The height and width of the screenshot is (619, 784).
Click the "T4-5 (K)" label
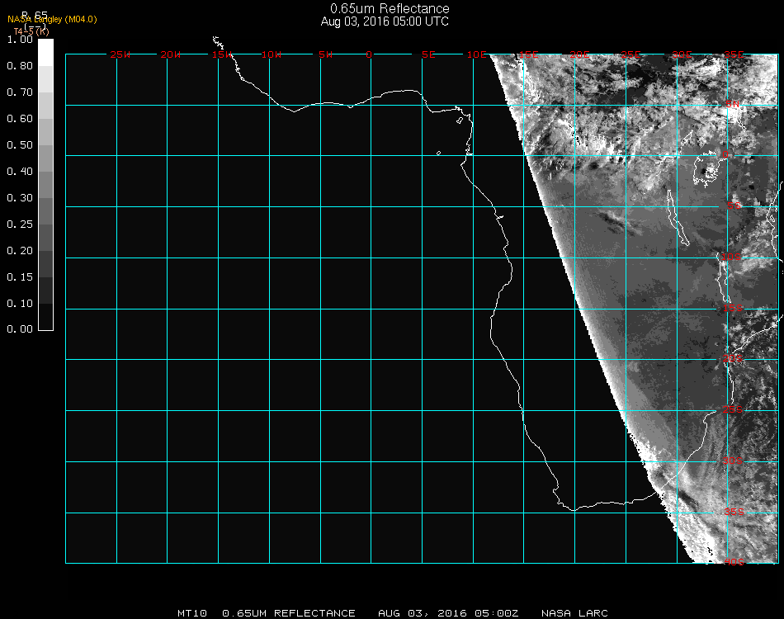[x=31, y=31]
